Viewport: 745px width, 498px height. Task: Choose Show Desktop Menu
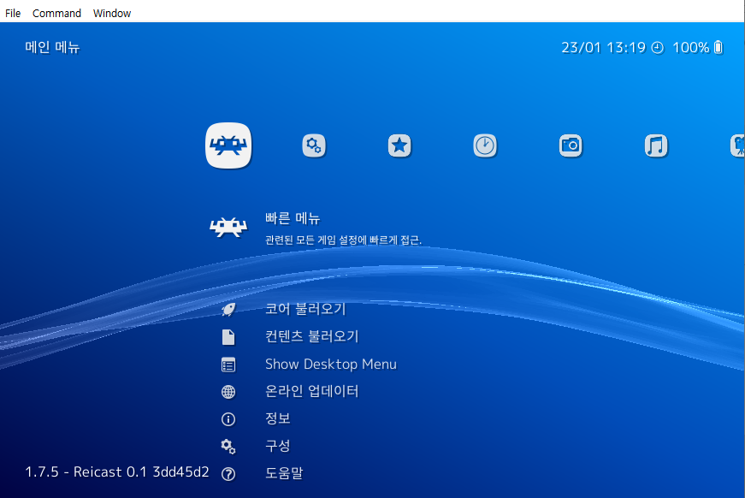(331, 364)
